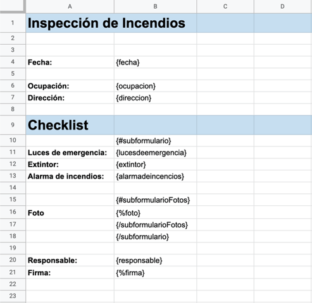This screenshot has width=312, height=303.
Task: Select the {%foto} cell
Action: point(155,212)
